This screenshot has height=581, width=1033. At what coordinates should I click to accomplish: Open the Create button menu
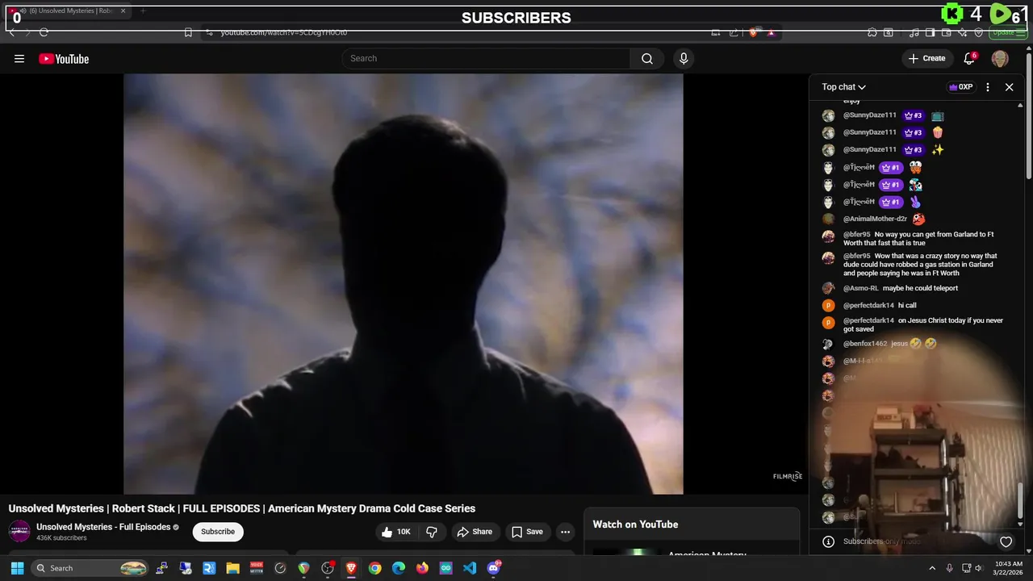click(x=926, y=58)
